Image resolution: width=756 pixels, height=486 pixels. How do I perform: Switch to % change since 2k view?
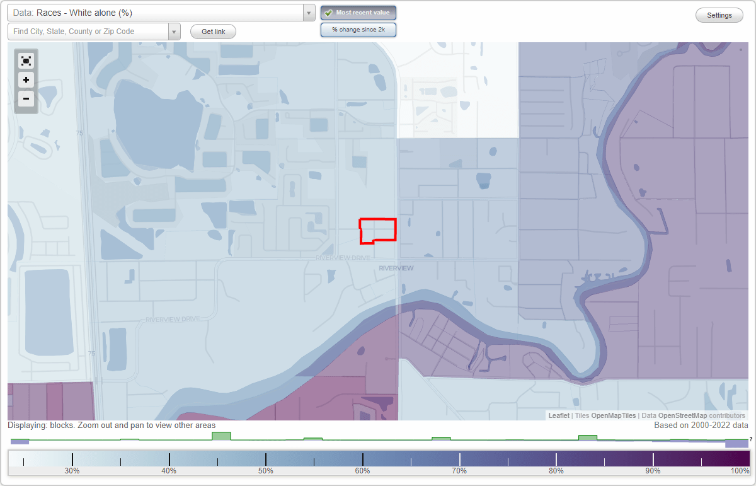click(x=358, y=29)
